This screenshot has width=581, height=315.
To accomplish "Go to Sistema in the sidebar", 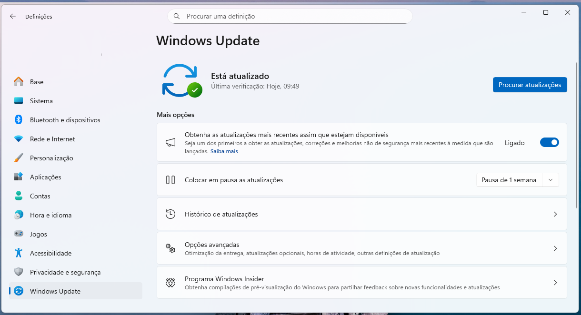I will 41,101.
